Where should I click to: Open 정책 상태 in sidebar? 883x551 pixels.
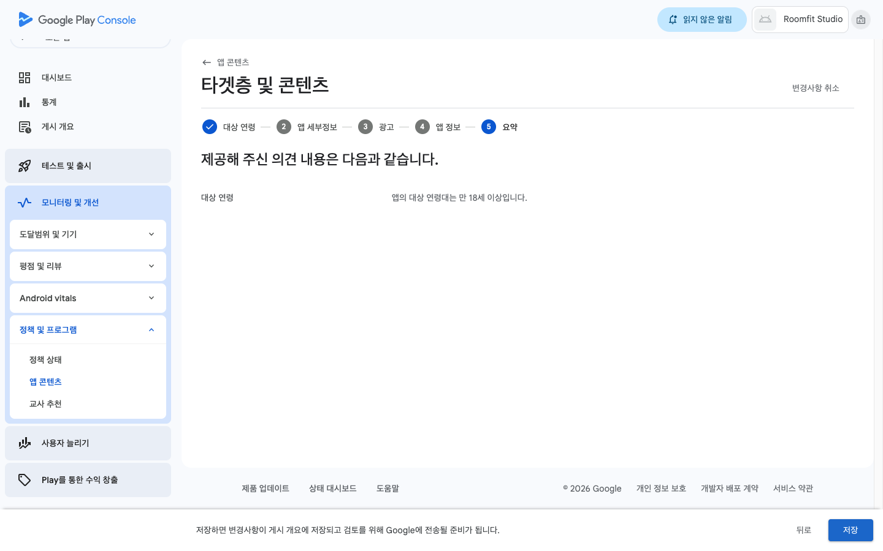(x=46, y=360)
